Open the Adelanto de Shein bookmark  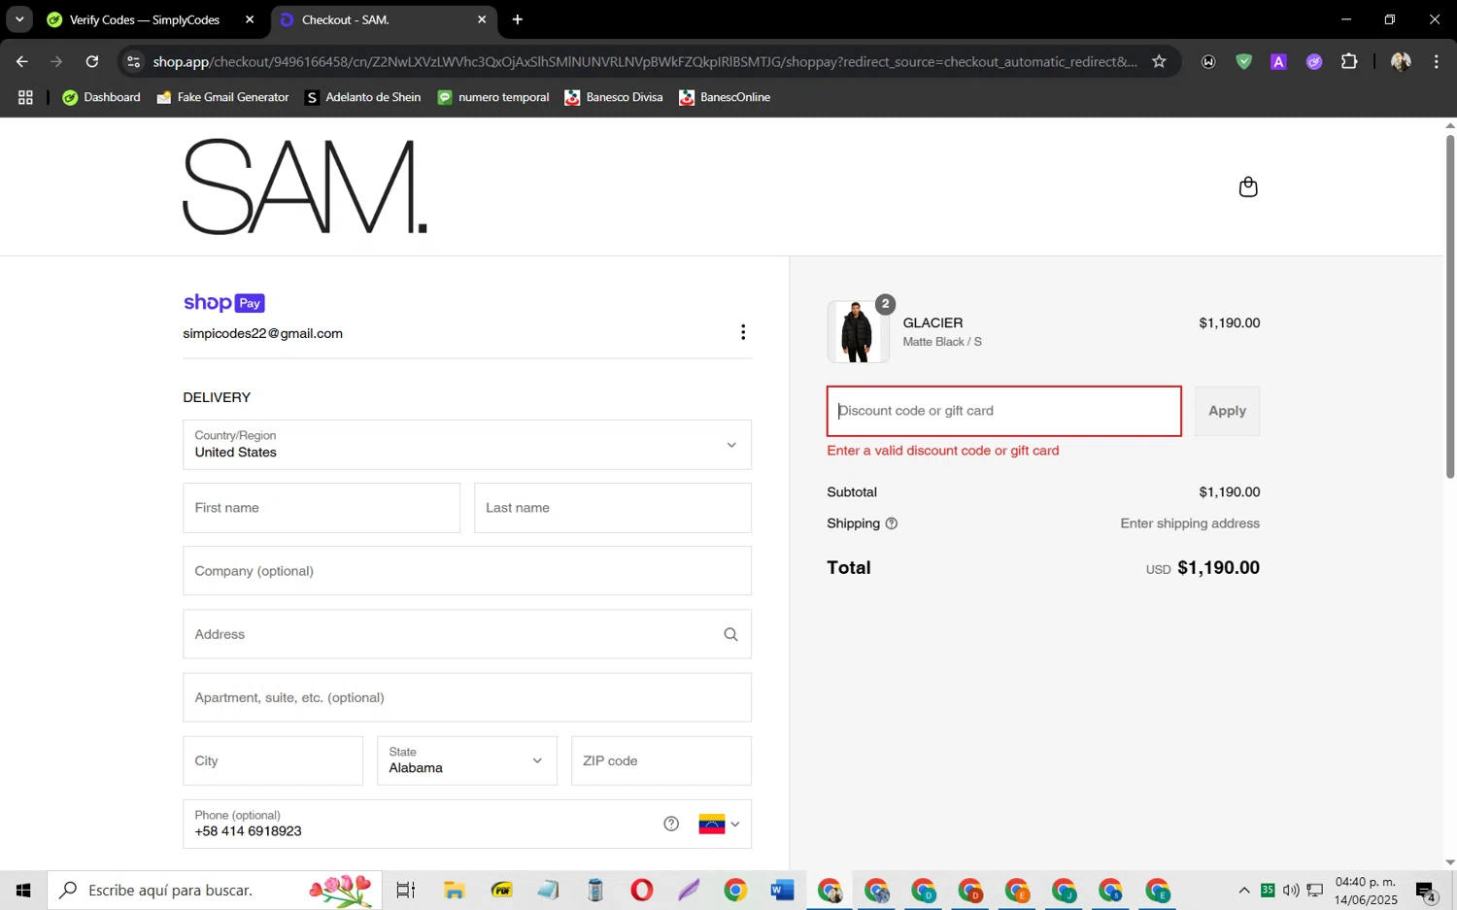click(362, 97)
